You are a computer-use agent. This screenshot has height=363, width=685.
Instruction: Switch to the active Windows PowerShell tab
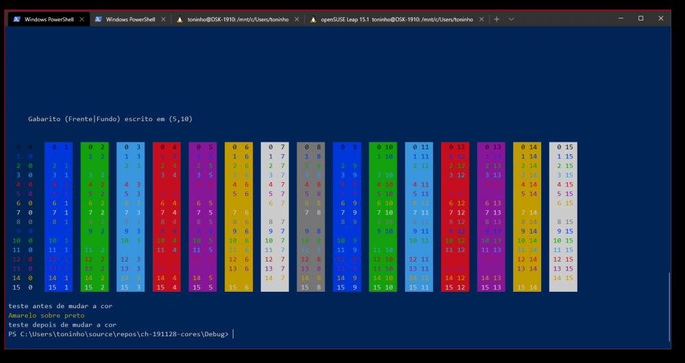pyautogui.click(x=49, y=19)
